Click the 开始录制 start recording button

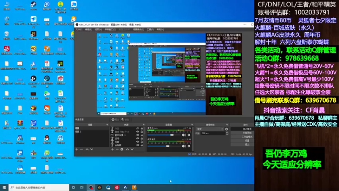(x=242, y=133)
